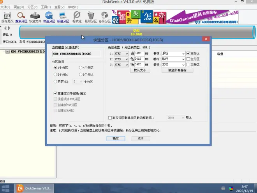Go to previous disk with left arrow

tap(5, 28)
